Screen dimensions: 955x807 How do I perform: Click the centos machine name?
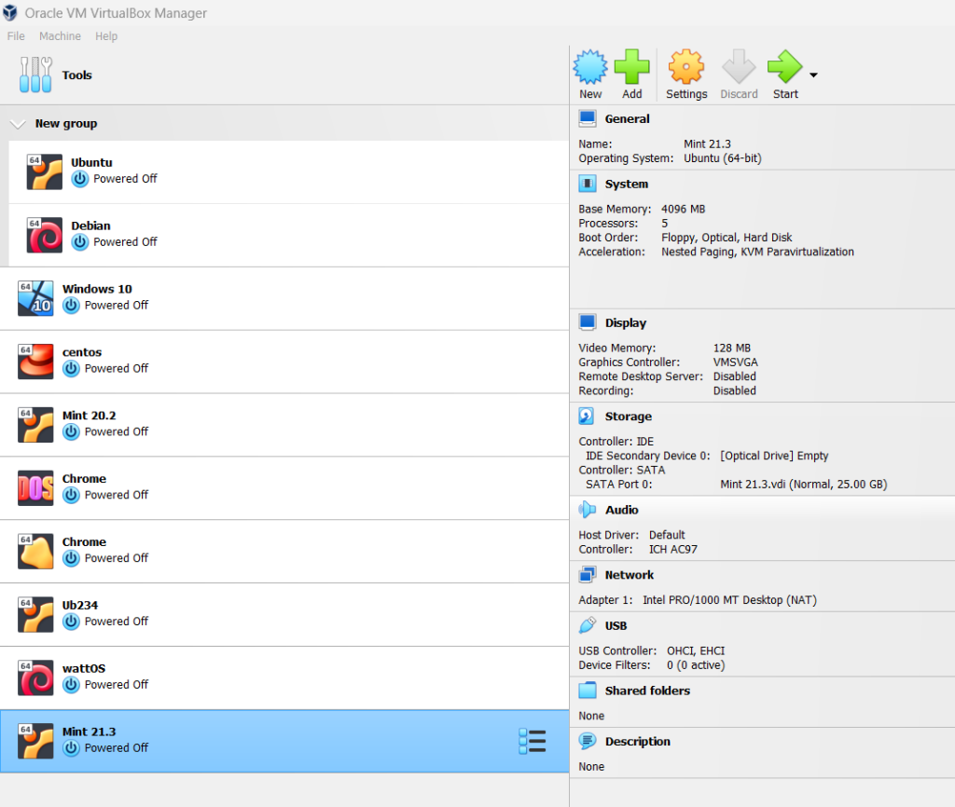click(82, 352)
